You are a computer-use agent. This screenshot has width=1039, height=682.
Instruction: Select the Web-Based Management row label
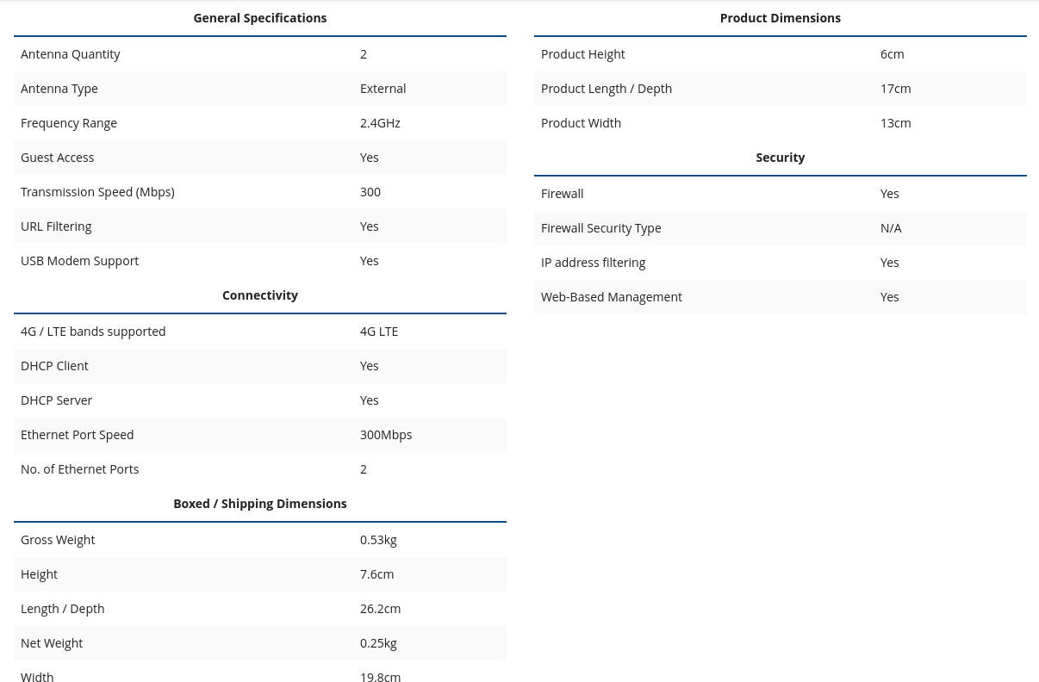click(612, 297)
